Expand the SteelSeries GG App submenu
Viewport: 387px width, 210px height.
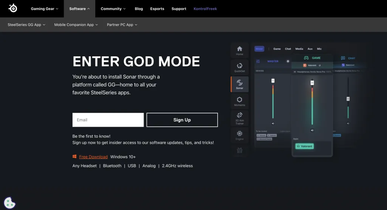pyautogui.click(x=26, y=25)
